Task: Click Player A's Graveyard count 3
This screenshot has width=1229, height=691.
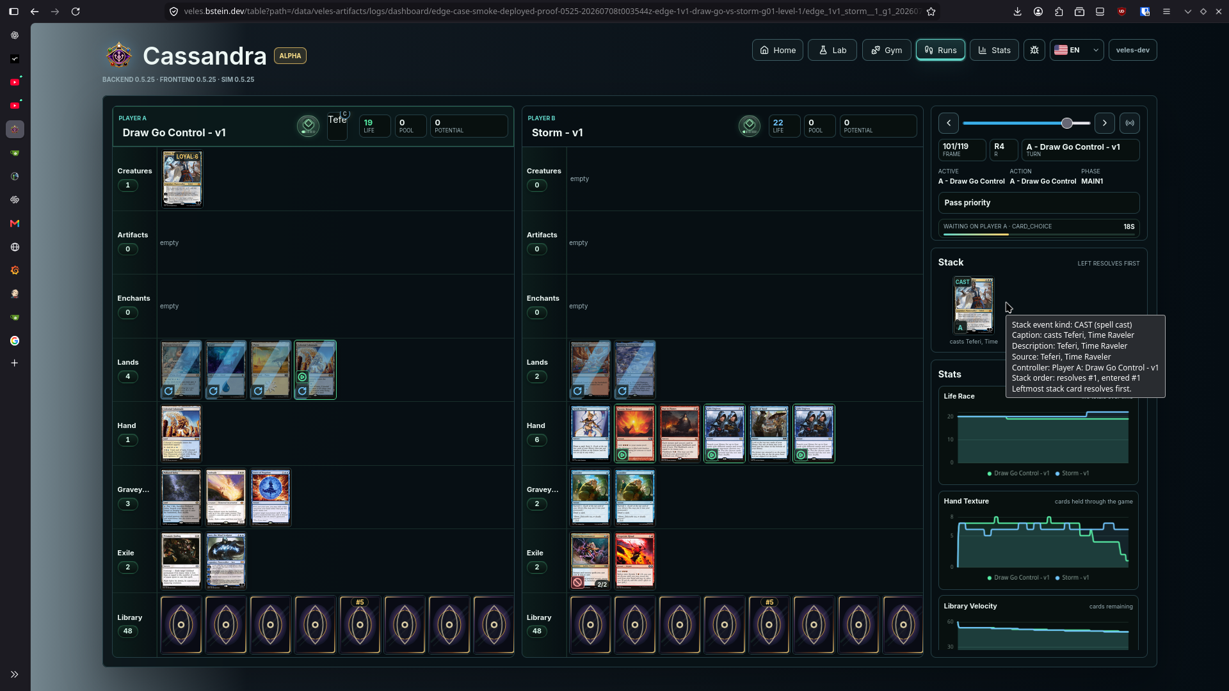Action: pos(128,504)
